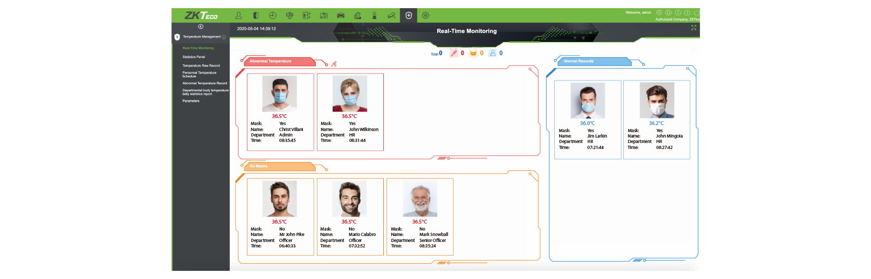The height and width of the screenshot is (279, 871).
Task: Open the Parking car module icon
Action: 341,15
